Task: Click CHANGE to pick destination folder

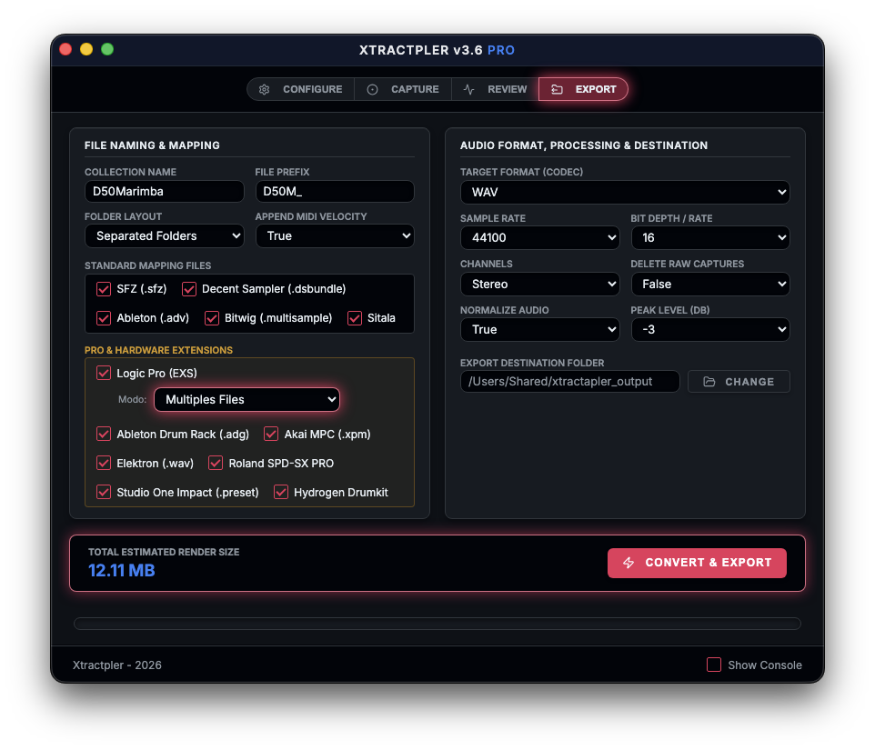Action: [x=739, y=382]
